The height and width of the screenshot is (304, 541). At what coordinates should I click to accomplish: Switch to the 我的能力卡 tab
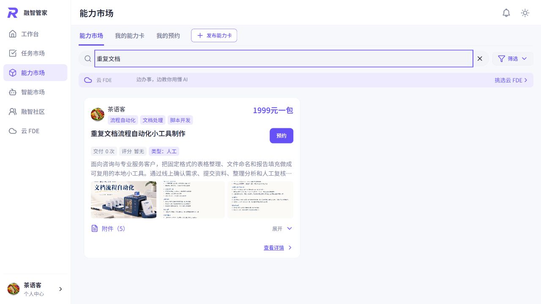[130, 36]
